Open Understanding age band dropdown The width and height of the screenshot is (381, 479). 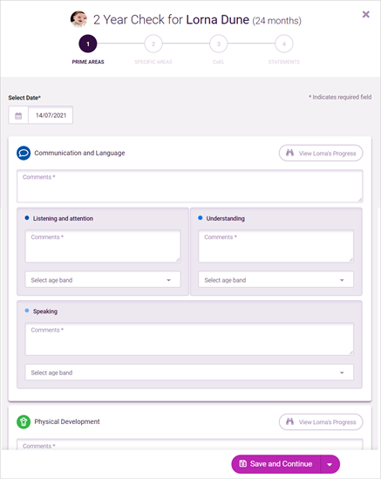tap(276, 279)
